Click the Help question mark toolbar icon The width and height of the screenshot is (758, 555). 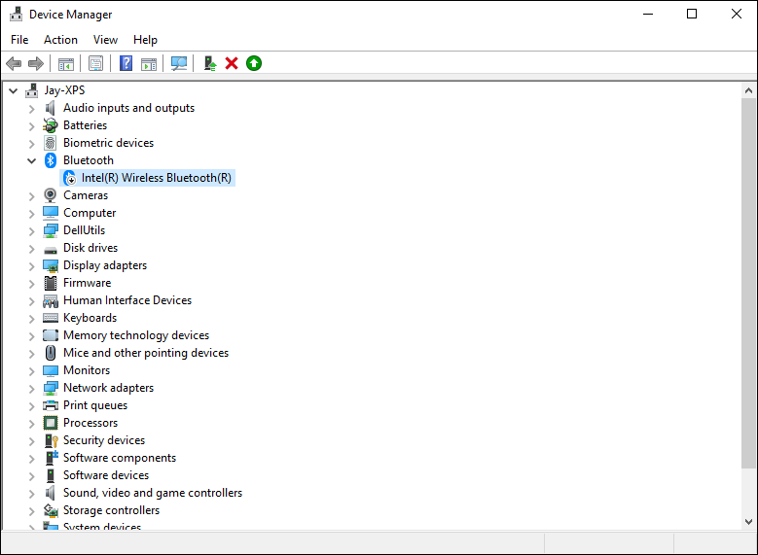pos(126,63)
